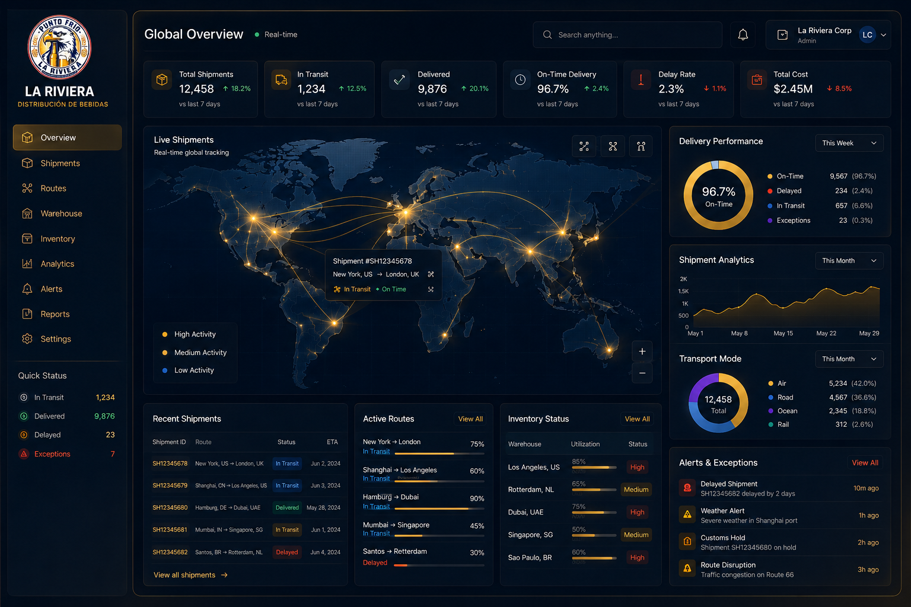
Task: Open the notifications bell
Action: tap(743, 35)
